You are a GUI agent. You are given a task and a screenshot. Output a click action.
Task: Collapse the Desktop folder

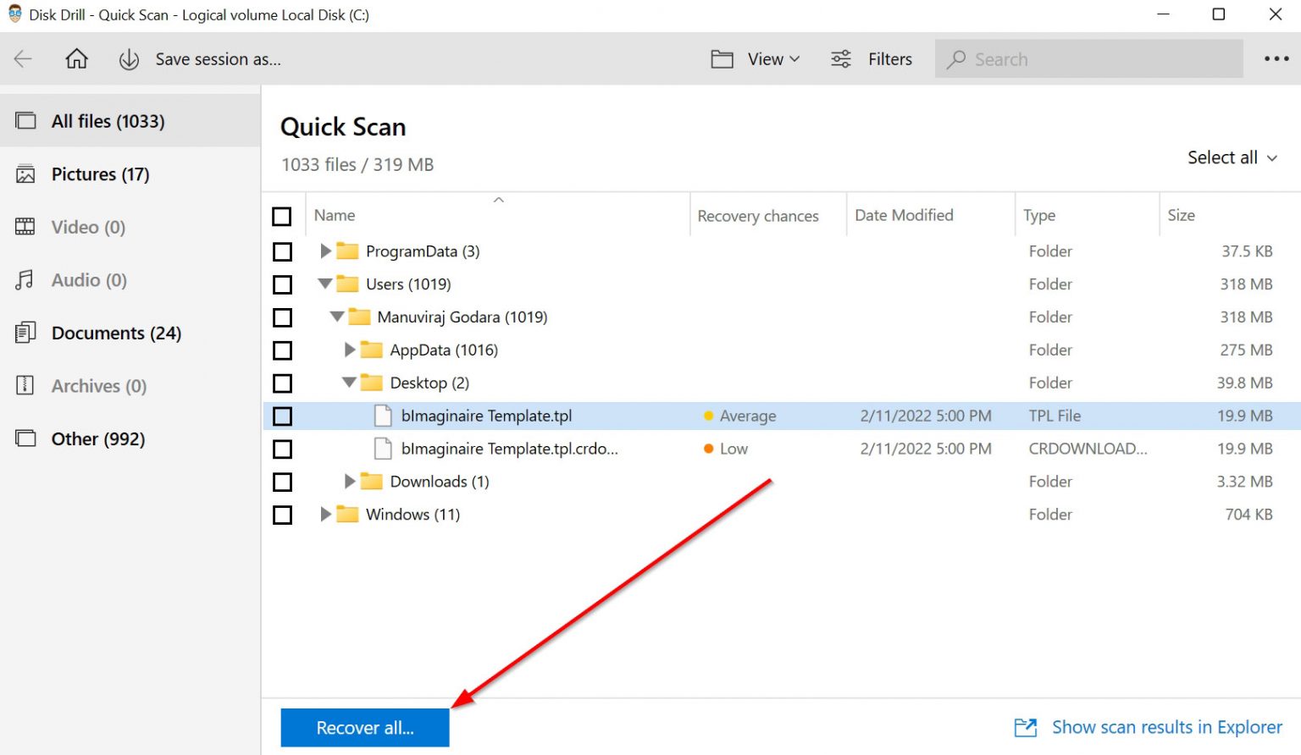349,383
